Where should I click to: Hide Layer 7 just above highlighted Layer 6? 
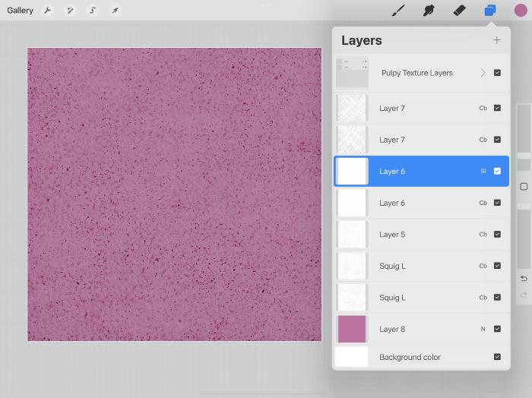[x=497, y=139]
